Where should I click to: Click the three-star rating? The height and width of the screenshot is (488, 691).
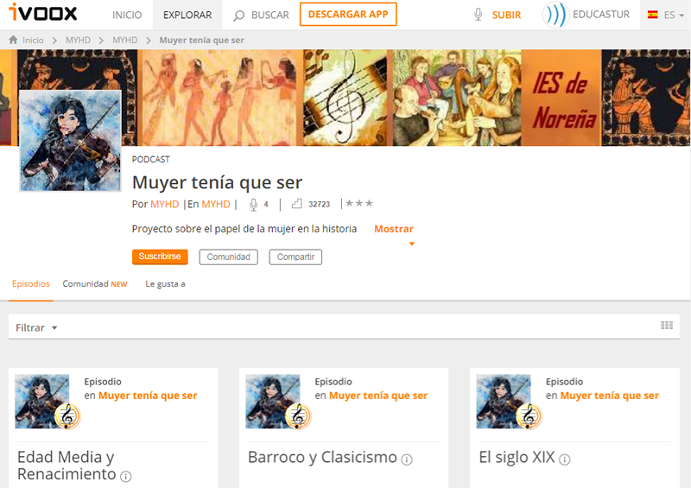point(359,203)
